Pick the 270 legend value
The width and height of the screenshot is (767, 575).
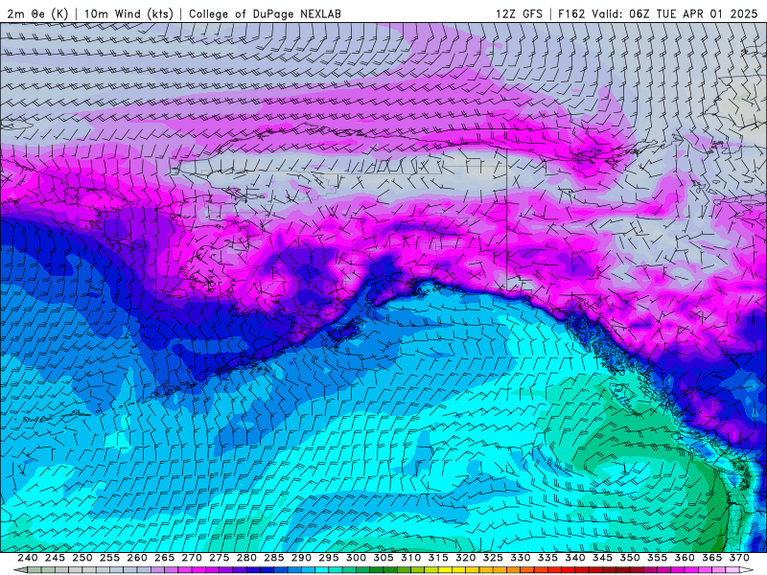point(192,558)
